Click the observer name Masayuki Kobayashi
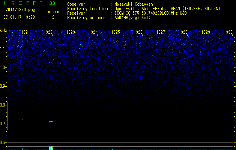 135,4
